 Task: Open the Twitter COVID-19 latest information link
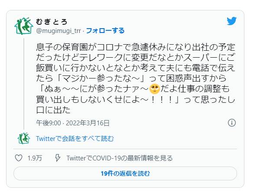pos(120,158)
